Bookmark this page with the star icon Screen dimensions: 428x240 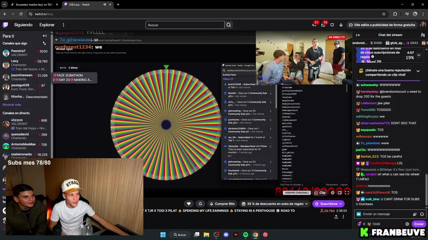pyautogui.click(x=384, y=14)
